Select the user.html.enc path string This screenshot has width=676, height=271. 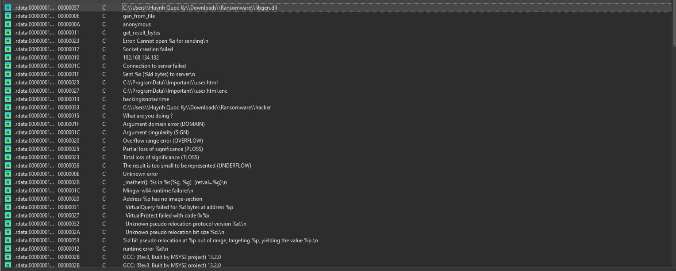[x=175, y=91]
